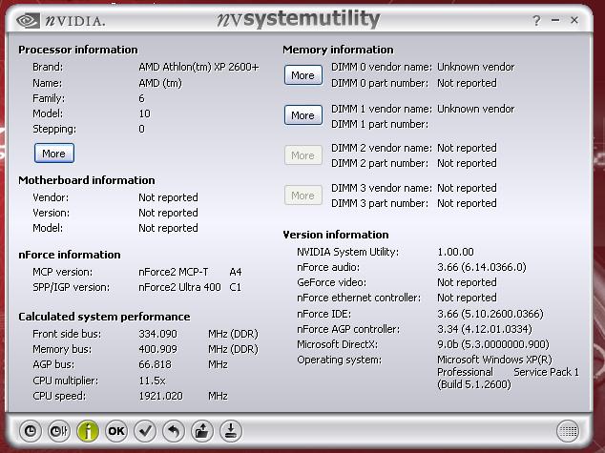Click the AGP bus value "66.818"
Screen dimensions: 605x453
(x=155, y=364)
